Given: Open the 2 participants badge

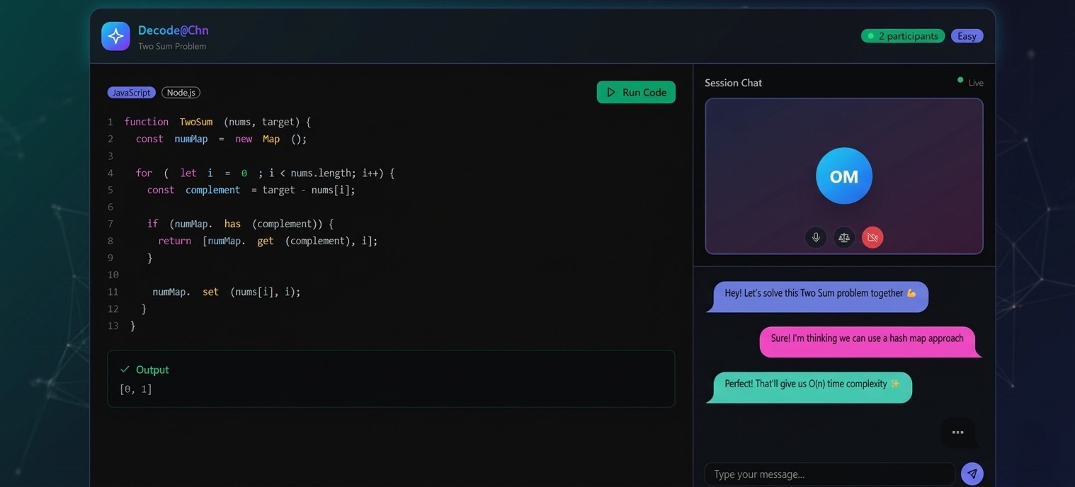Looking at the screenshot, I should coord(902,36).
